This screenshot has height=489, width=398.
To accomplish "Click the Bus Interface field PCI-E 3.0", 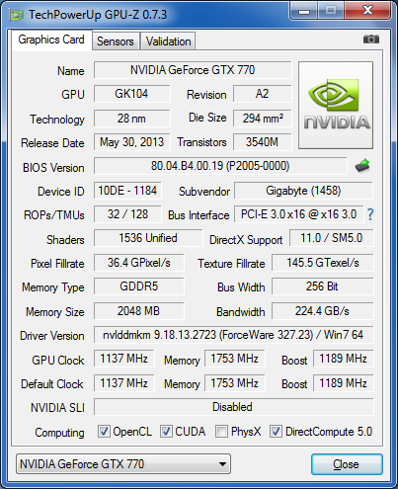I will tap(298, 214).
